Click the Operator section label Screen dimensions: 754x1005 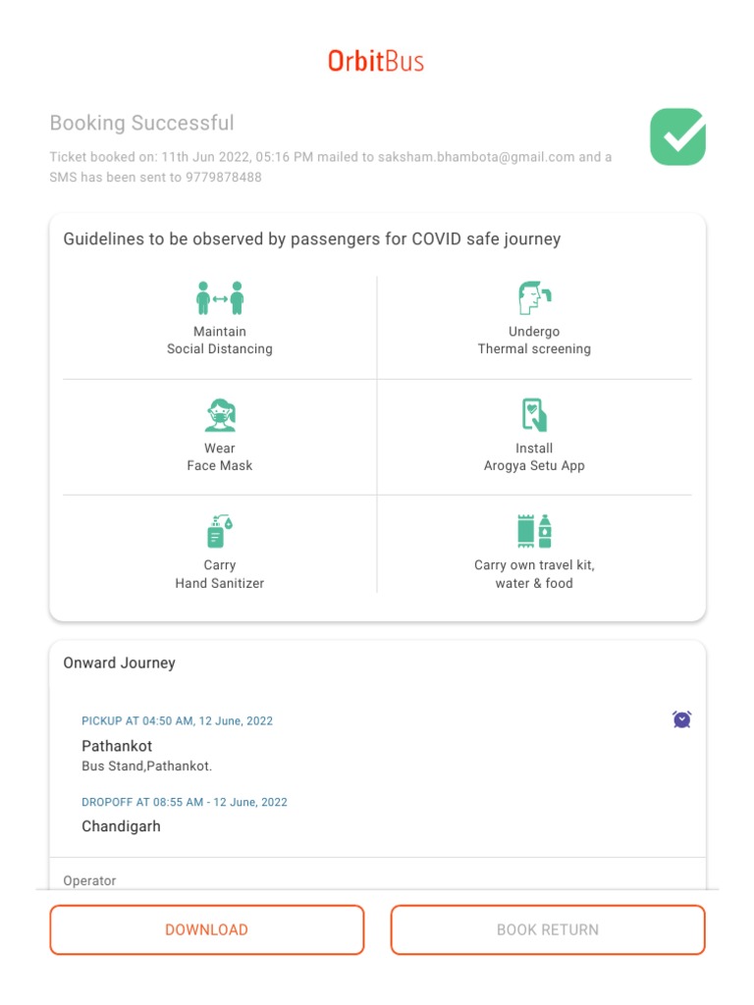[89, 881]
